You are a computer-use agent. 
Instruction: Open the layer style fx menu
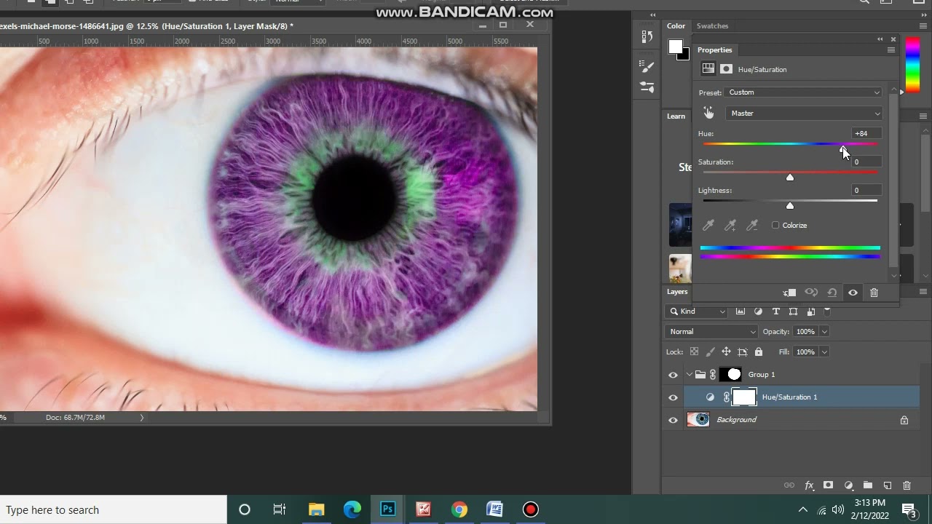[x=809, y=485]
